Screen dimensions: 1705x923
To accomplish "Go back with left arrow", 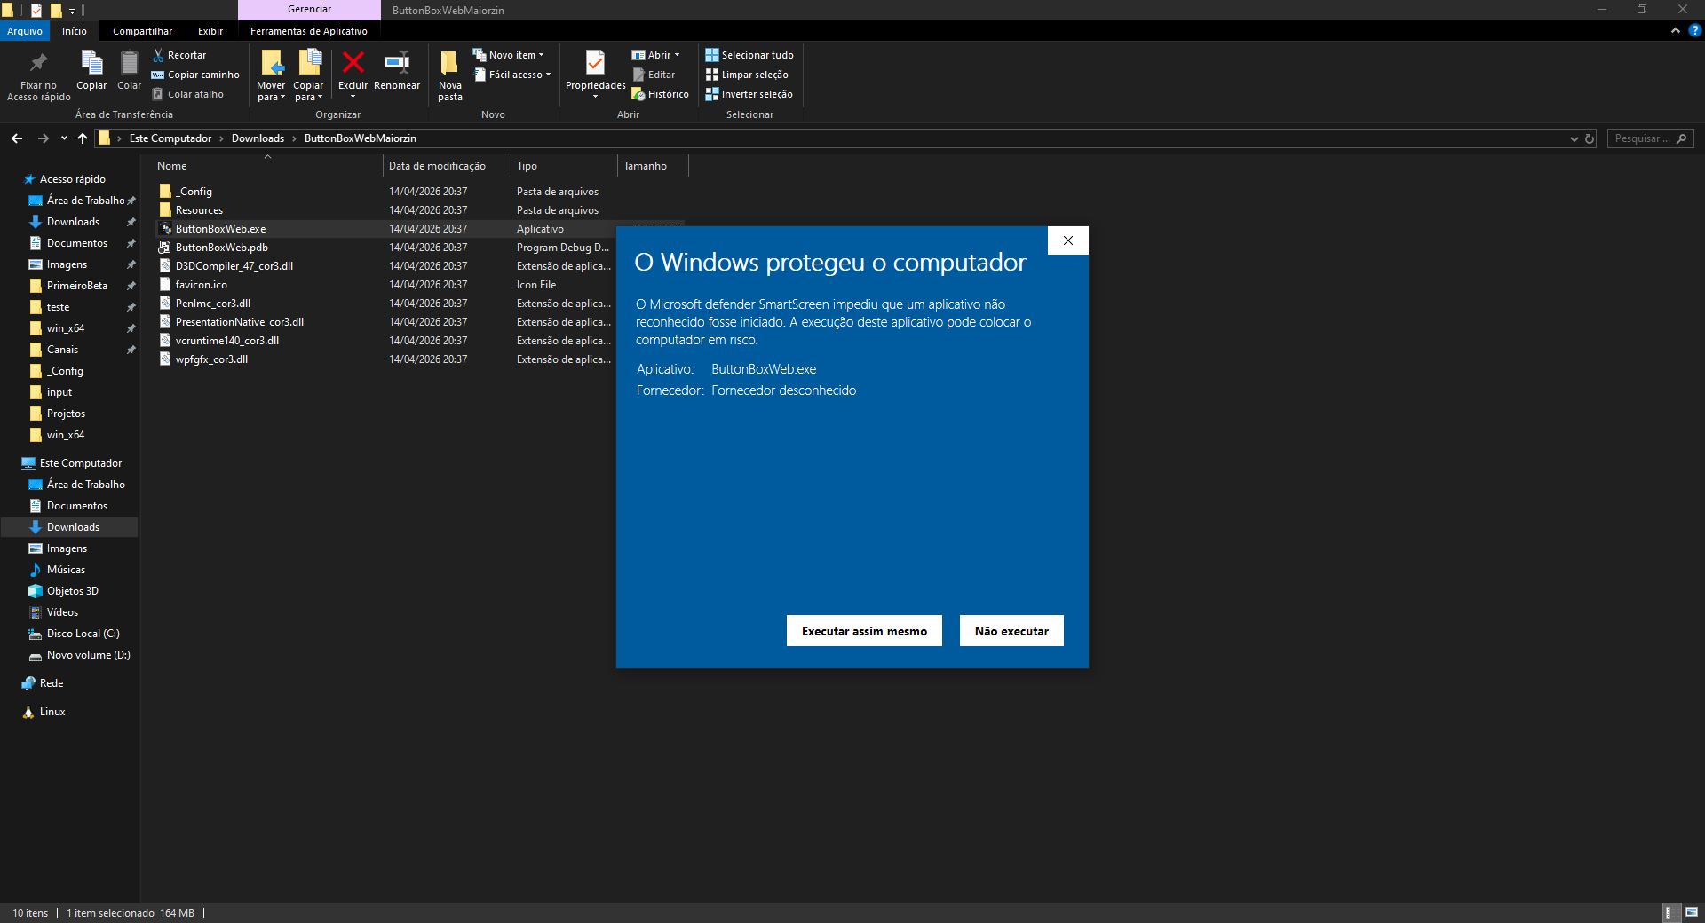I will pyautogui.click(x=17, y=138).
